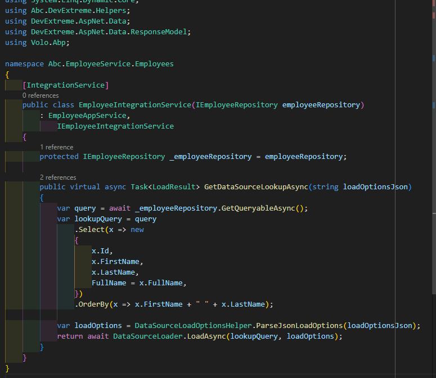
Task: Click the 'using Volo.Abp;' line
Action: coord(37,43)
